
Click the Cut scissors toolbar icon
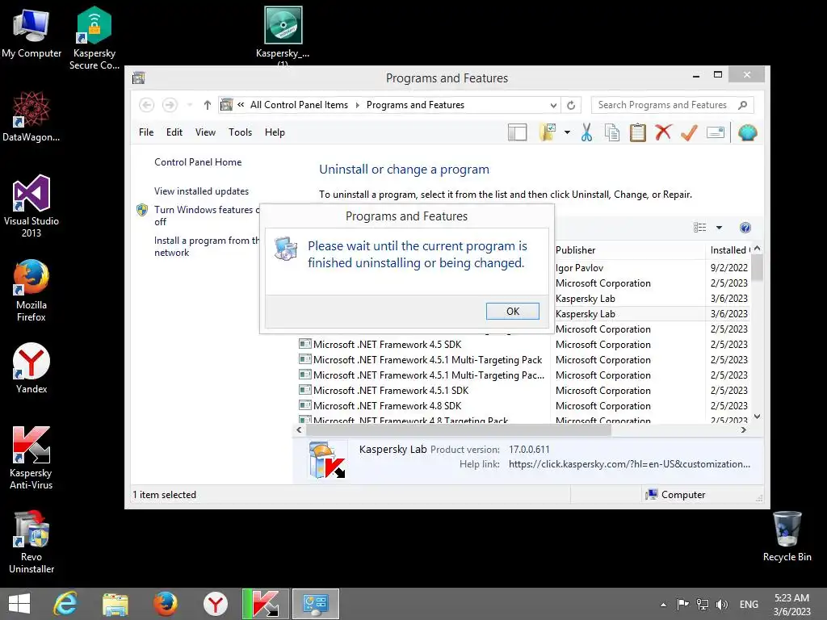point(586,132)
